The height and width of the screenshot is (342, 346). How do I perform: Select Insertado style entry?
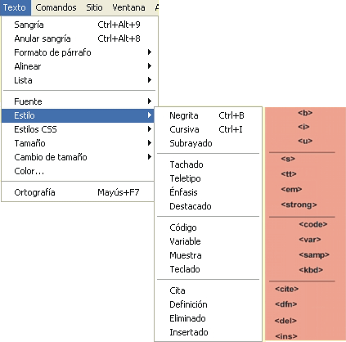pos(208,332)
